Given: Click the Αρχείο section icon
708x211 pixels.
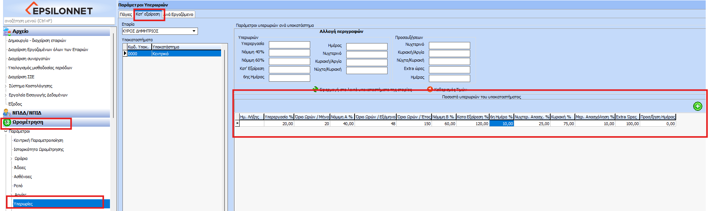Looking at the screenshot, I should [7, 31].
